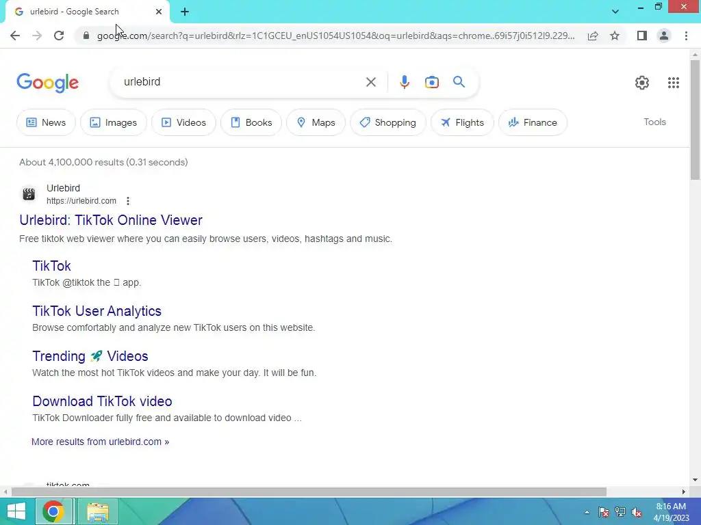Open Chrome's three-dot menu

686,36
